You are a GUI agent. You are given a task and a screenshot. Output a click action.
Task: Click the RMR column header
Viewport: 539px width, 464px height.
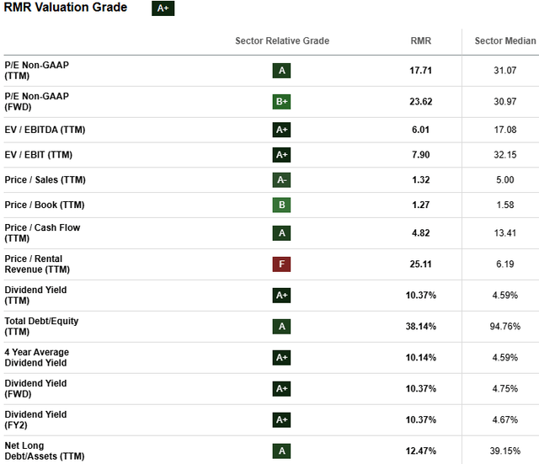pyautogui.click(x=421, y=41)
